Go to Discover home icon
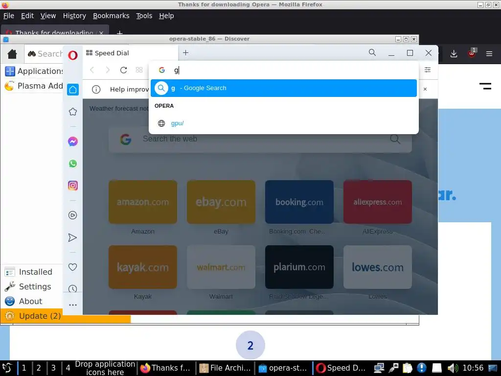 click(x=12, y=54)
